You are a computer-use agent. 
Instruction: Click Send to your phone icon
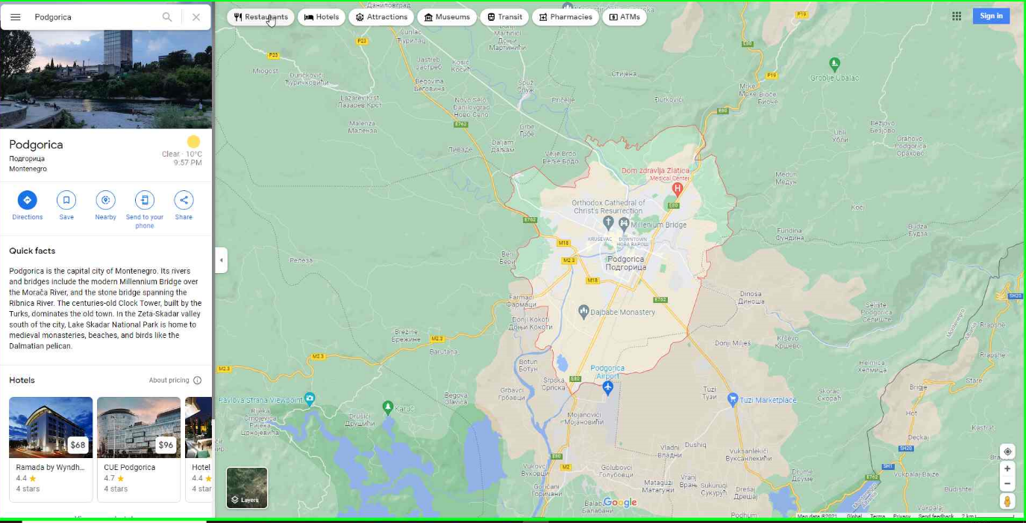tap(145, 200)
